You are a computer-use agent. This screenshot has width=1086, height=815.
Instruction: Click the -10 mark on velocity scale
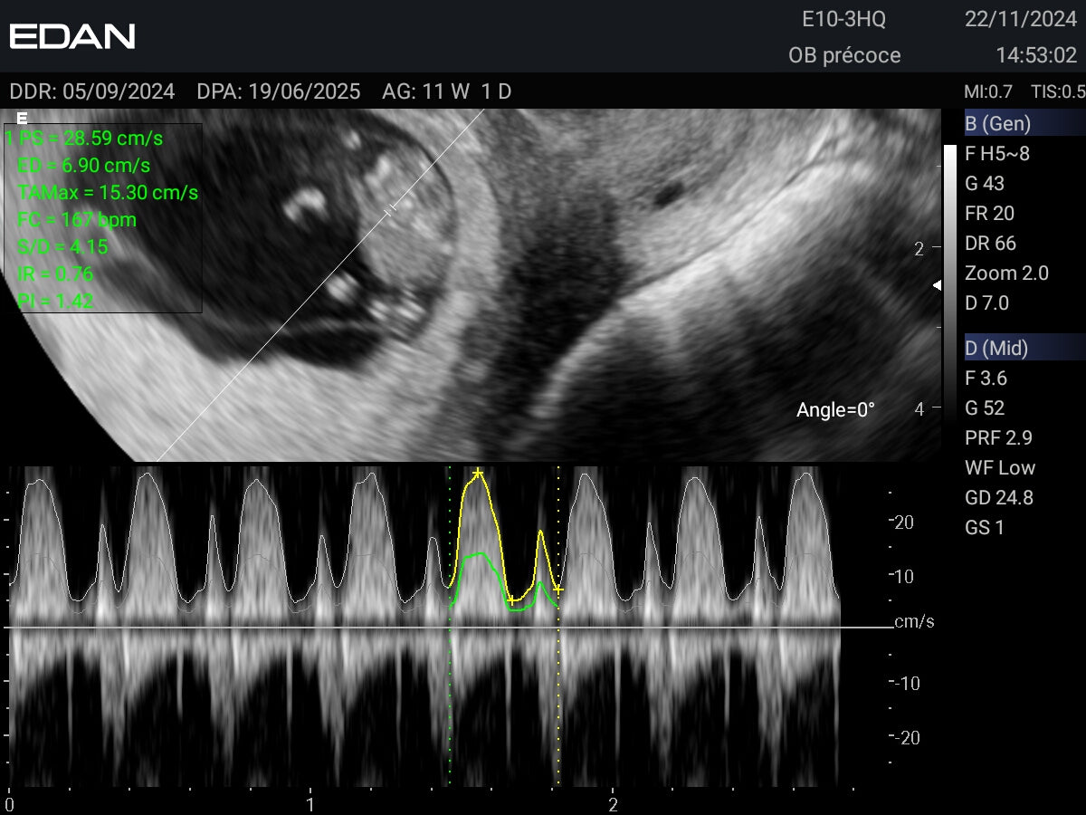pyautogui.click(x=908, y=683)
